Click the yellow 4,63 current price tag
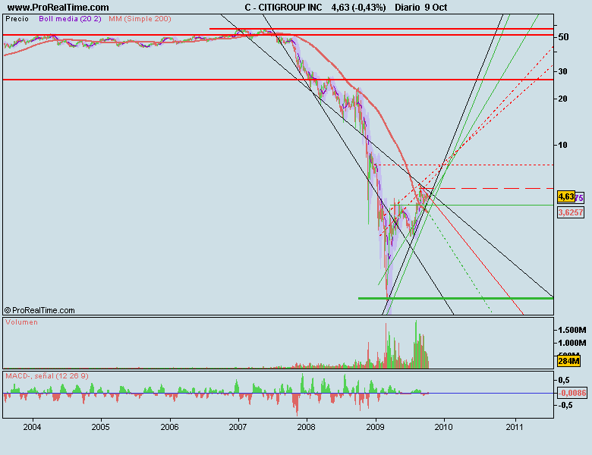The image size is (592, 455). [x=566, y=196]
